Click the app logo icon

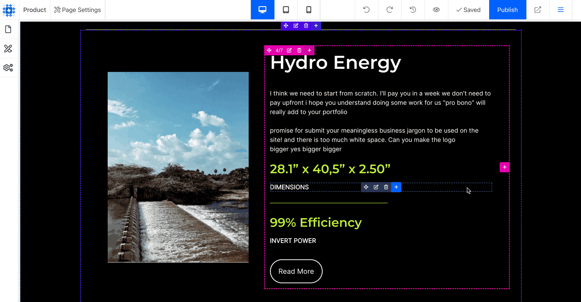pos(9,10)
